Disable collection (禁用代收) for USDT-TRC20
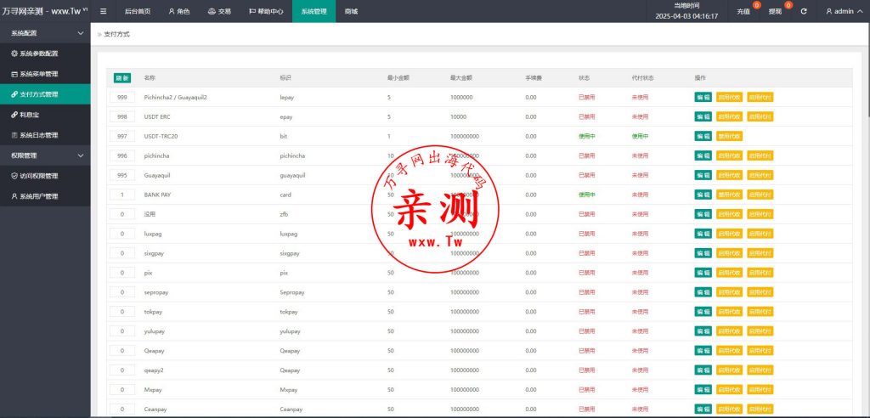 coord(729,136)
